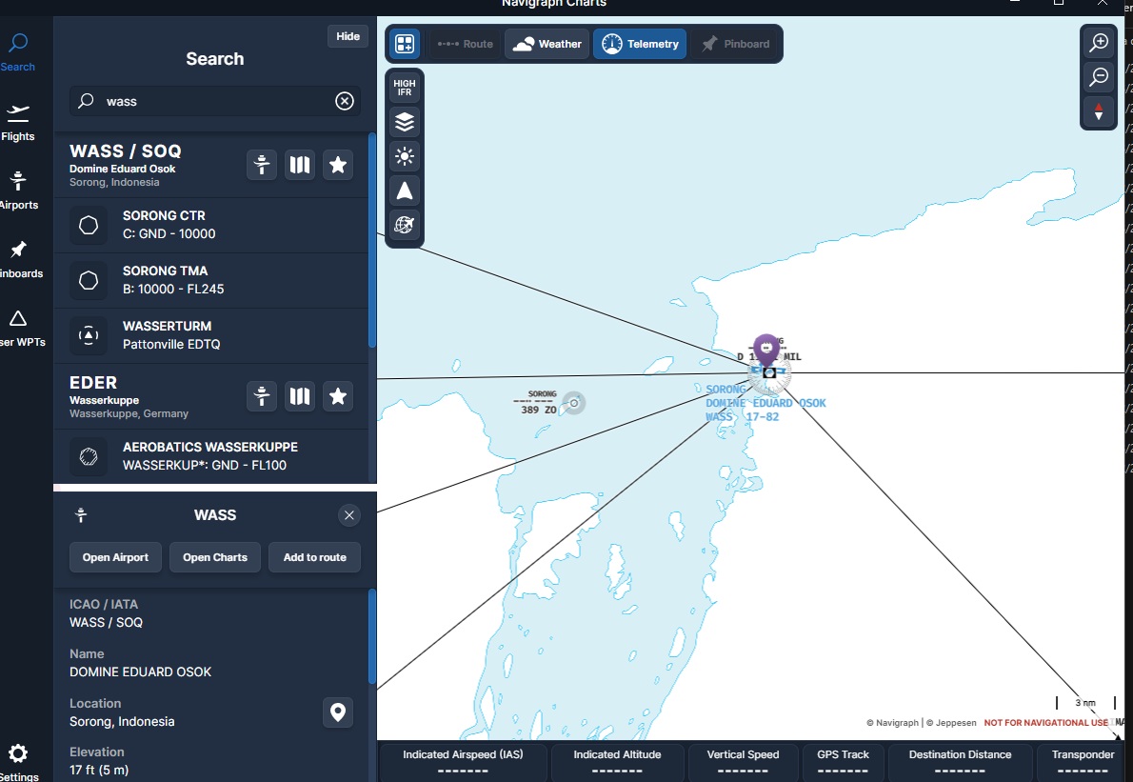The width and height of the screenshot is (1133, 782).
Task: Reset map orientation with compass button
Action: coord(1099,111)
